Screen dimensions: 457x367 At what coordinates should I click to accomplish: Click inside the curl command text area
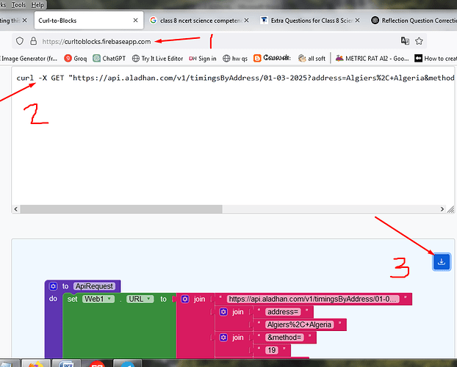(233, 139)
